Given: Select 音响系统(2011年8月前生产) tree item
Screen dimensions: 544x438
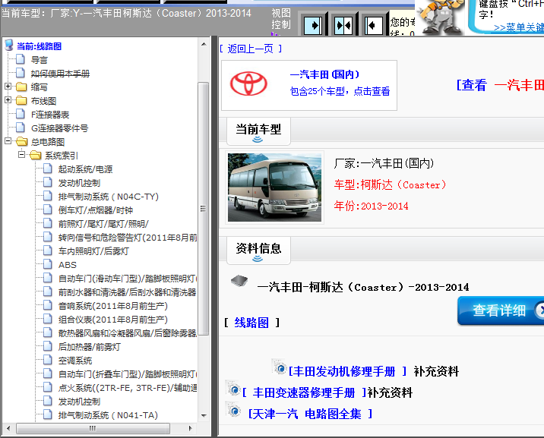Looking at the screenshot, I should coord(112,306).
